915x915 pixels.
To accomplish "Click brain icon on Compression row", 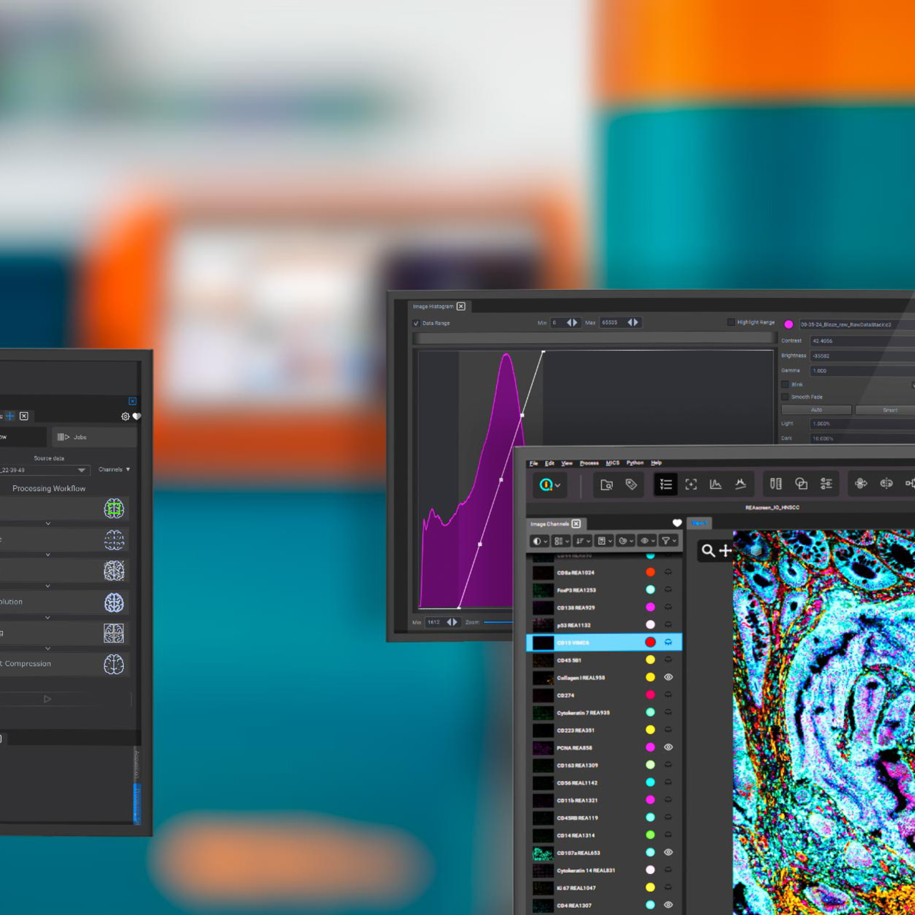I will [x=114, y=664].
